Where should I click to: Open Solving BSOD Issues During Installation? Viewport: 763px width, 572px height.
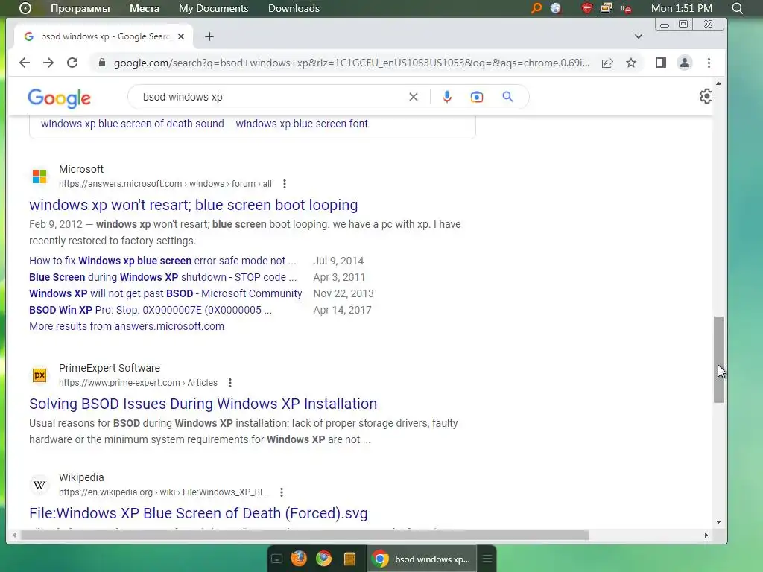(x=203, y=404)
